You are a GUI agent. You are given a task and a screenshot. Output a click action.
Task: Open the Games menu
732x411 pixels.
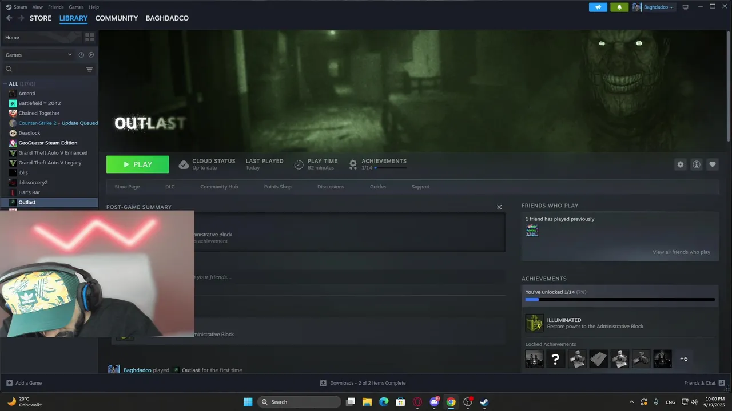point(76,7)
